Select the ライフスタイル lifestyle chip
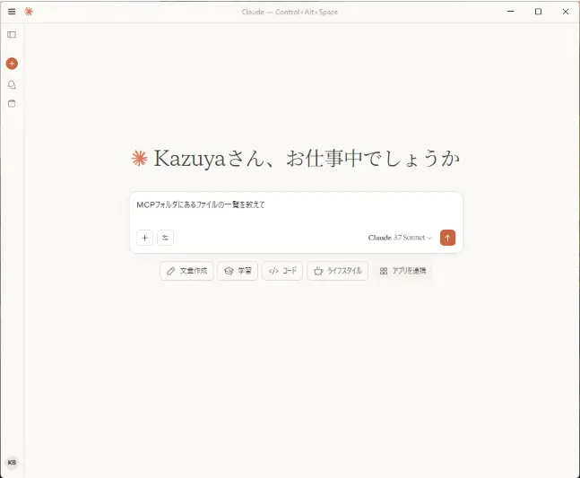This screenshot has width=580, height=478. tap(337, 271)
